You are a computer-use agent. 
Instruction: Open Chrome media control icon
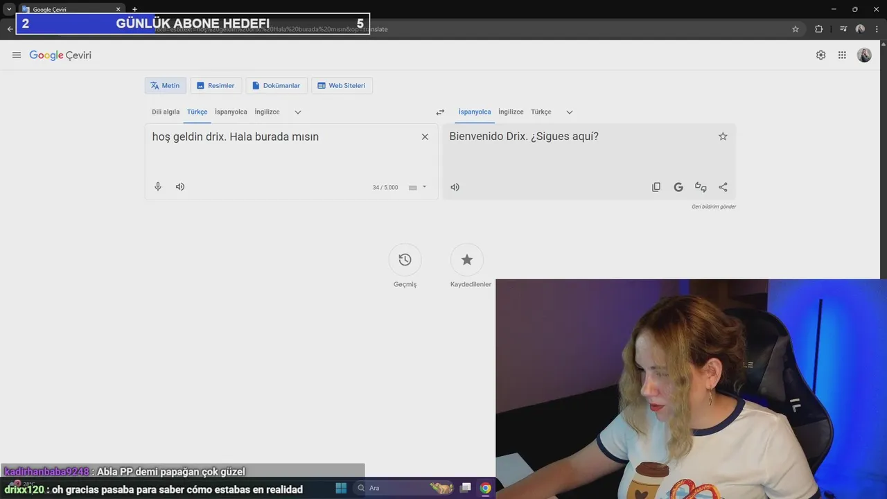point(843,29)
